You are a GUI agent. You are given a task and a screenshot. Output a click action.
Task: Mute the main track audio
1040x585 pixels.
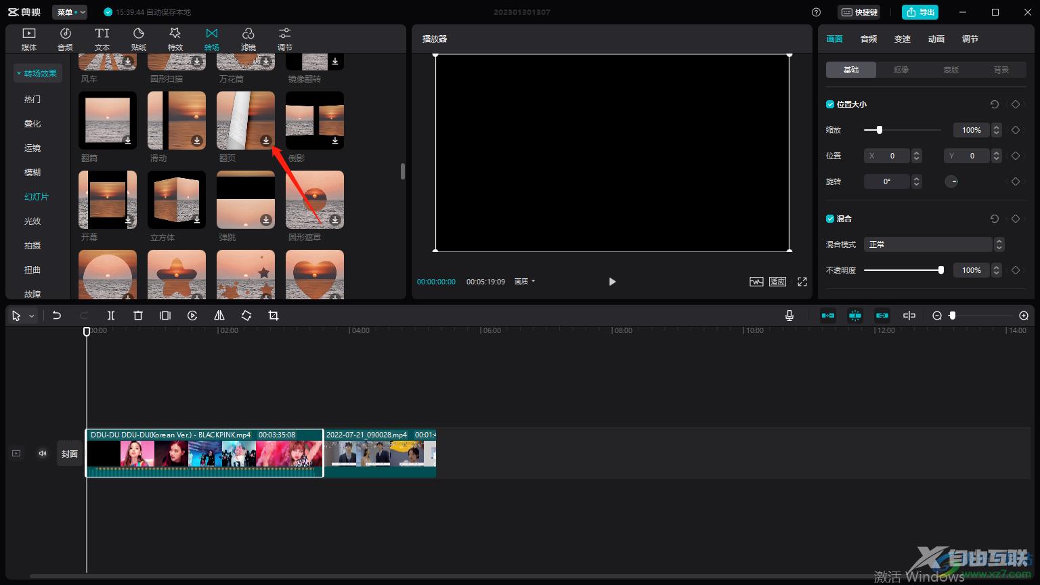coord(43,454)
